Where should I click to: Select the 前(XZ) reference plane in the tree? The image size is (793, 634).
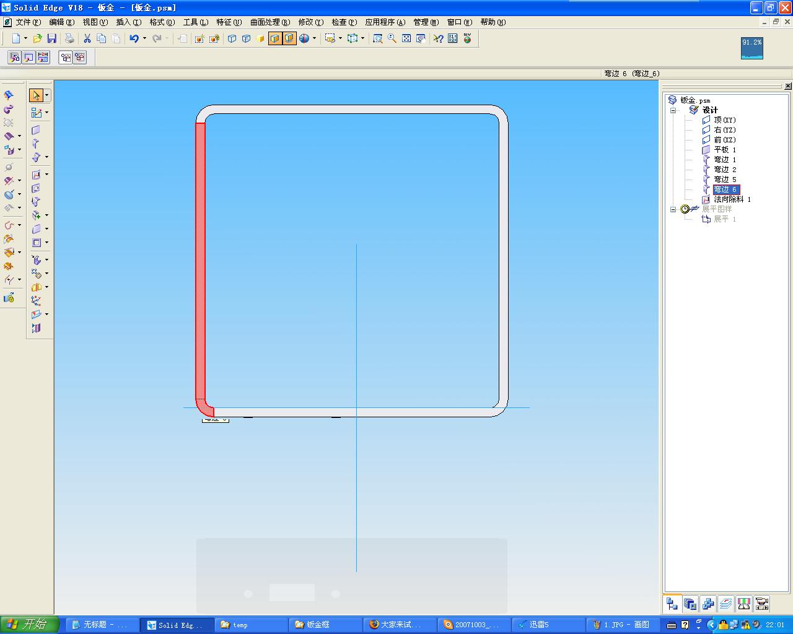pyautogui.click(x=725, y=140)
